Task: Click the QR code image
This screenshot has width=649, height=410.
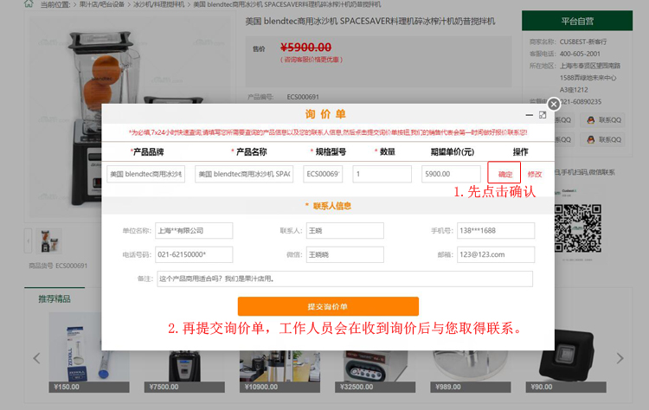Action: point(578,228)
